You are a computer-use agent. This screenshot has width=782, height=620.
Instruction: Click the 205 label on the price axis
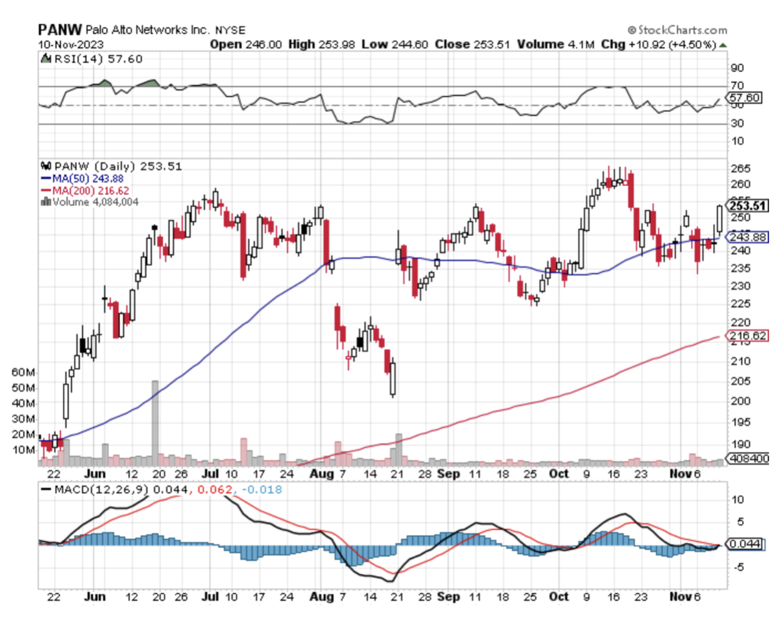pos(741,381)
